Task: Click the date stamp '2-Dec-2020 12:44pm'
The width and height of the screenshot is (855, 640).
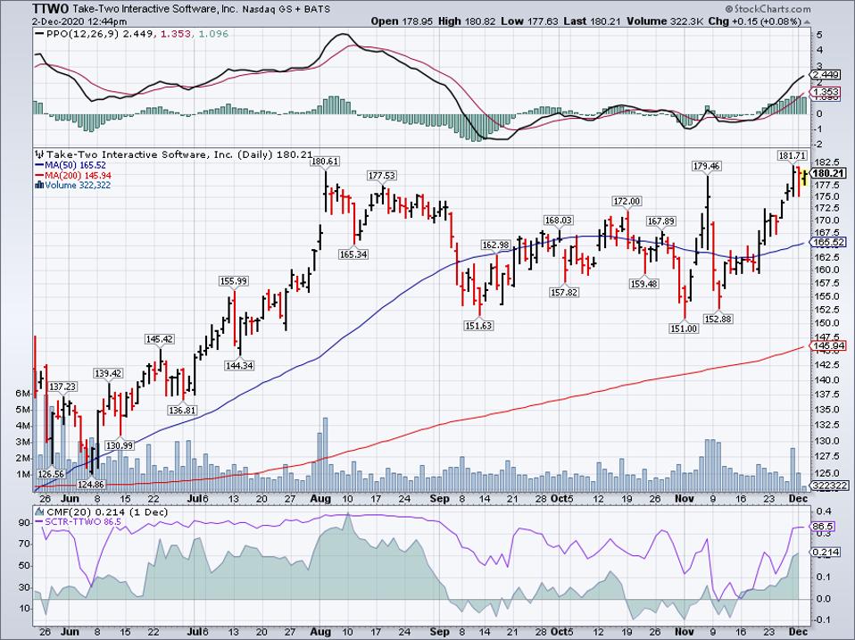Action: pyautogui.click(x=79, y=21)
